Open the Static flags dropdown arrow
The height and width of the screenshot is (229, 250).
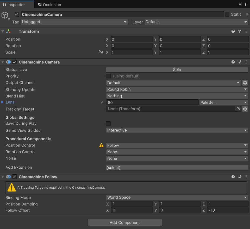(x=247, y=14)
